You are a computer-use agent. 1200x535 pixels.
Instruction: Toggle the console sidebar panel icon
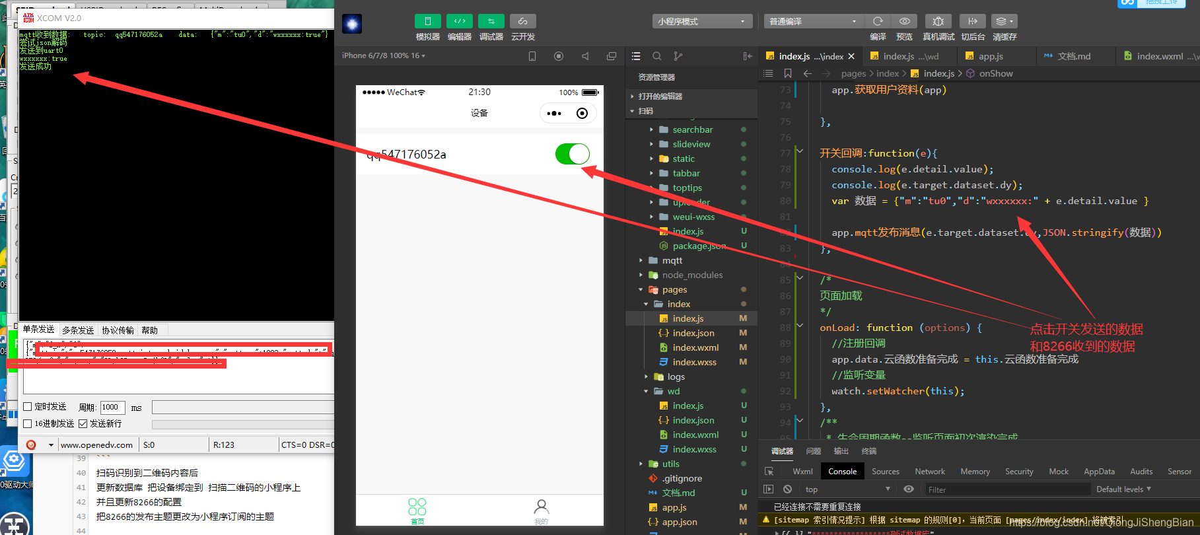click(x=768, y=489)
